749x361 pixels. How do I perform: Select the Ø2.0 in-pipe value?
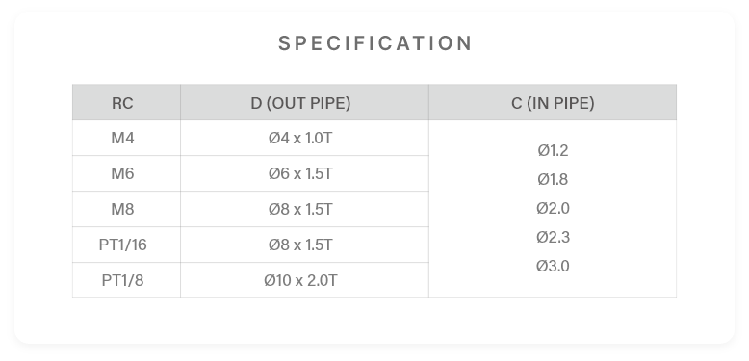point(553,208)
